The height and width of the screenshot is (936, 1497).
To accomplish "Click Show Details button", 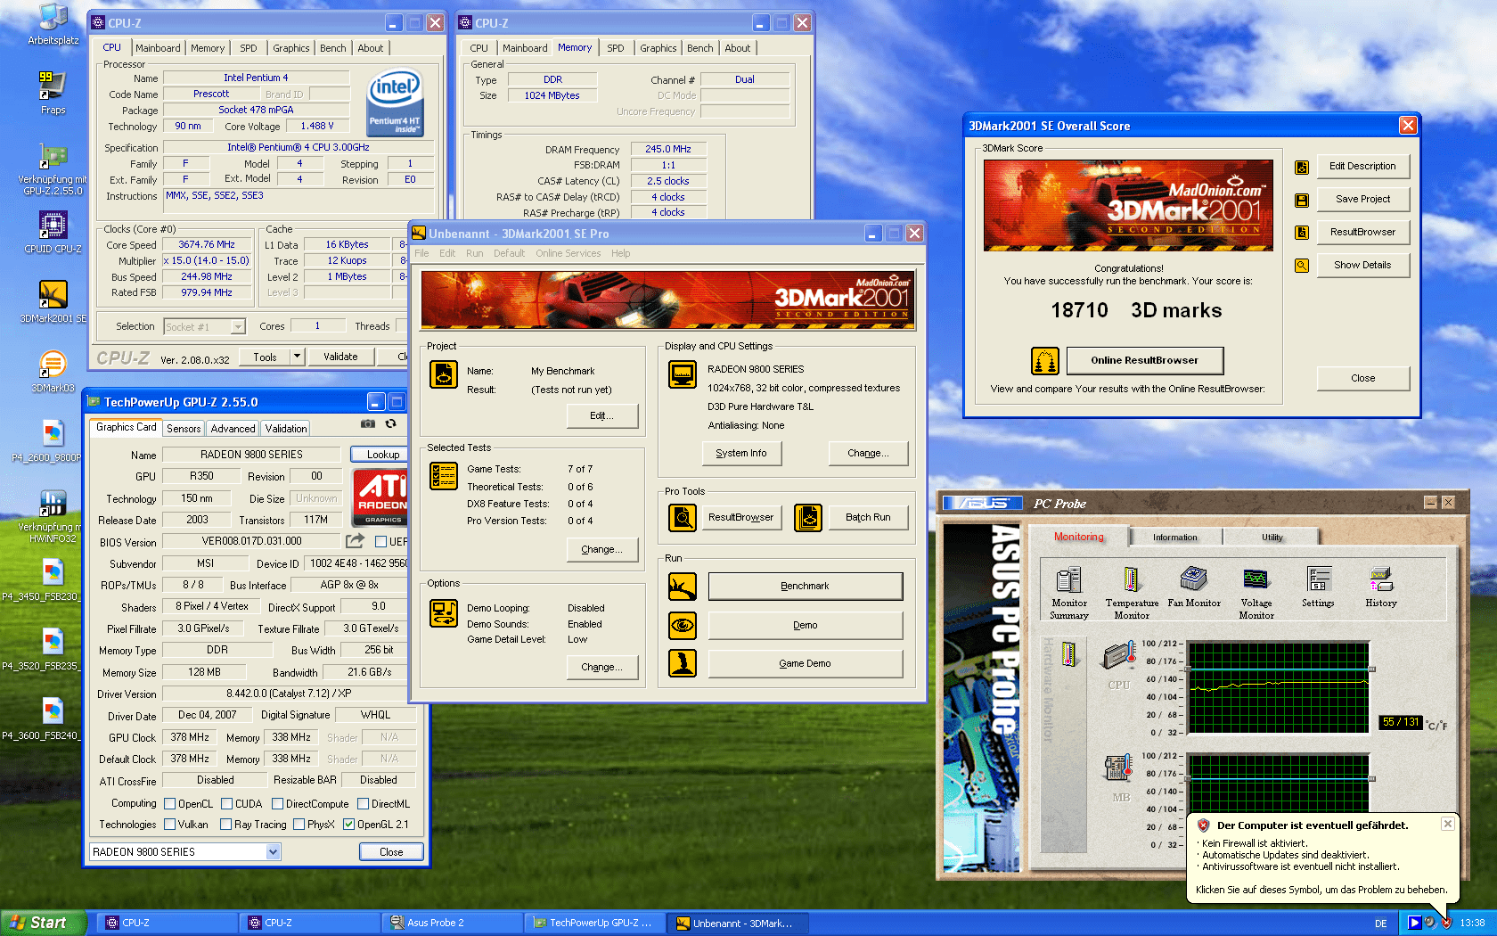I will click(x=1362, y=265).
